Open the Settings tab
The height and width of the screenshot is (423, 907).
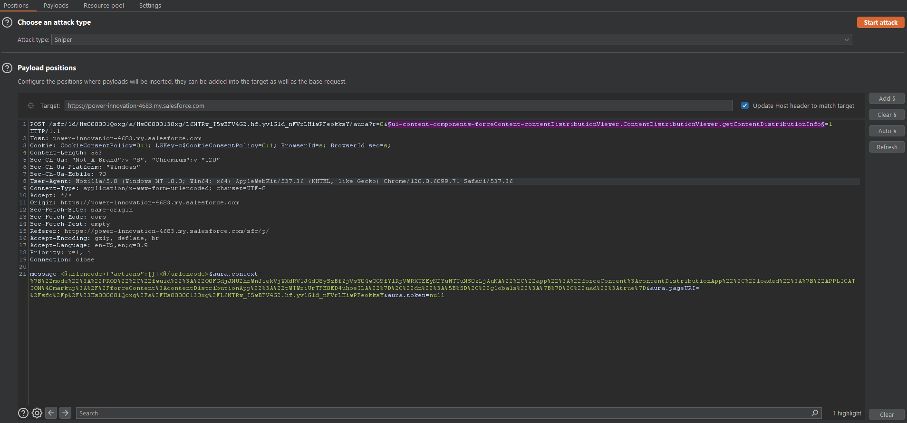(x=150, y=6)
